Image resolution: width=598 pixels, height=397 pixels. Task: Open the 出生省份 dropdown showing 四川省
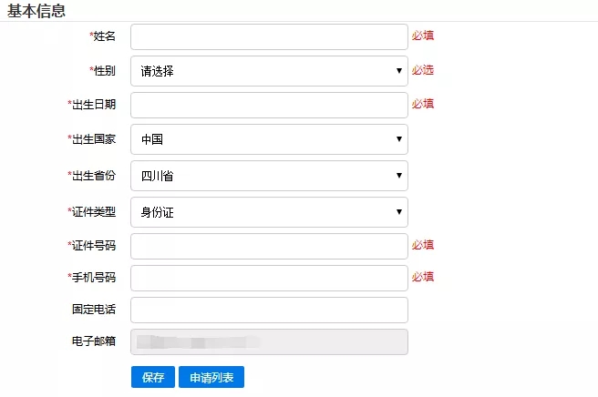269,176
